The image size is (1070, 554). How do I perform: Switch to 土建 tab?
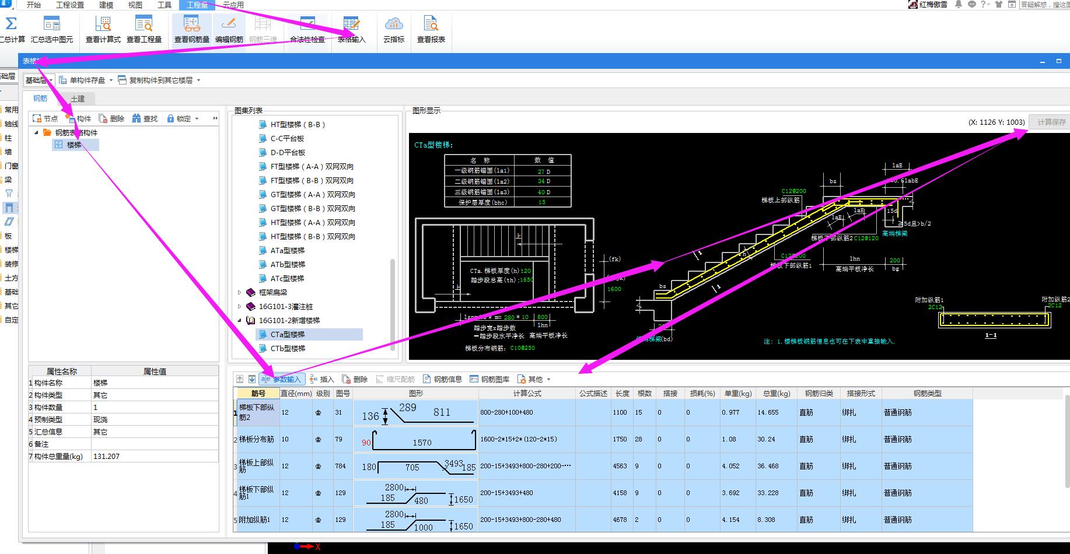click(78, 99)
